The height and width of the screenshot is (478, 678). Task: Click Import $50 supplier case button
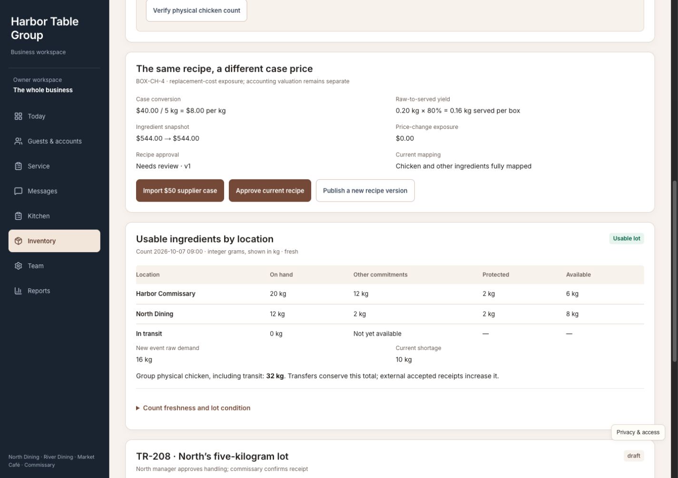pos(180,191)
